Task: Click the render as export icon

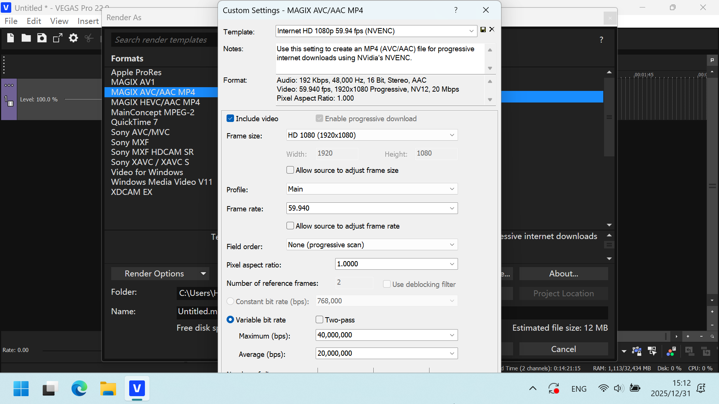Action: [58, 38]
